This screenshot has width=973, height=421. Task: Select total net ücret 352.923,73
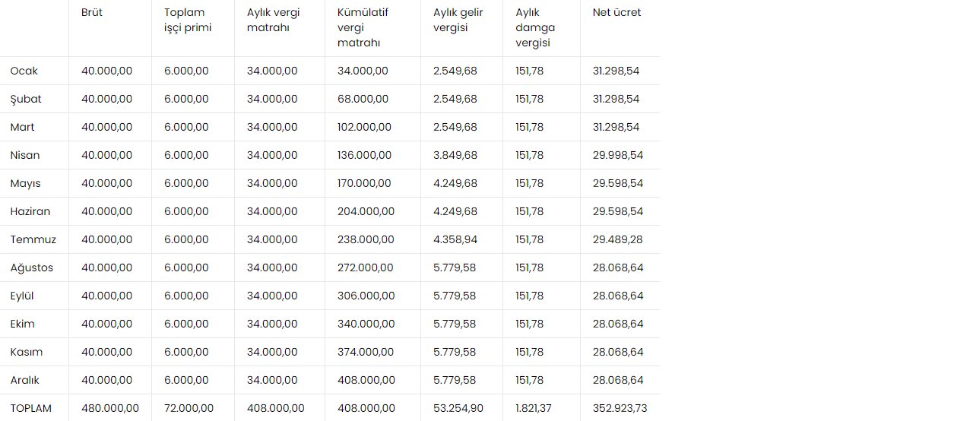620,408
